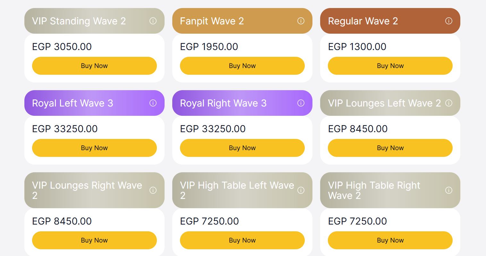486x256 pixels.
Task: Buy Now for Fanpit Wave 2
Action: [242, 66]
